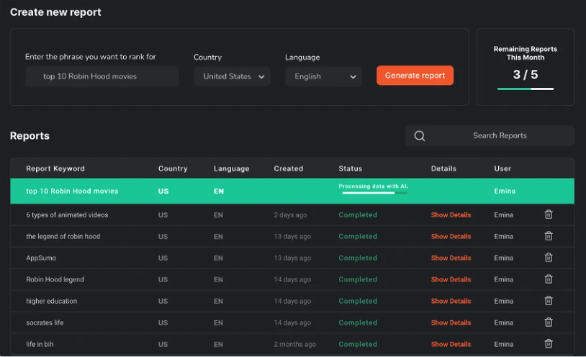
Task: Click the AppSumo keyword cell
Action: coord(41,258)
